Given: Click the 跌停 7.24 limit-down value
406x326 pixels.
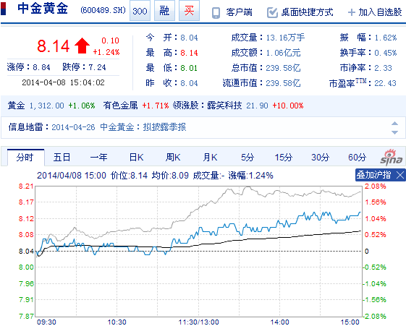Looking at the screenshot, I should 97,67.
